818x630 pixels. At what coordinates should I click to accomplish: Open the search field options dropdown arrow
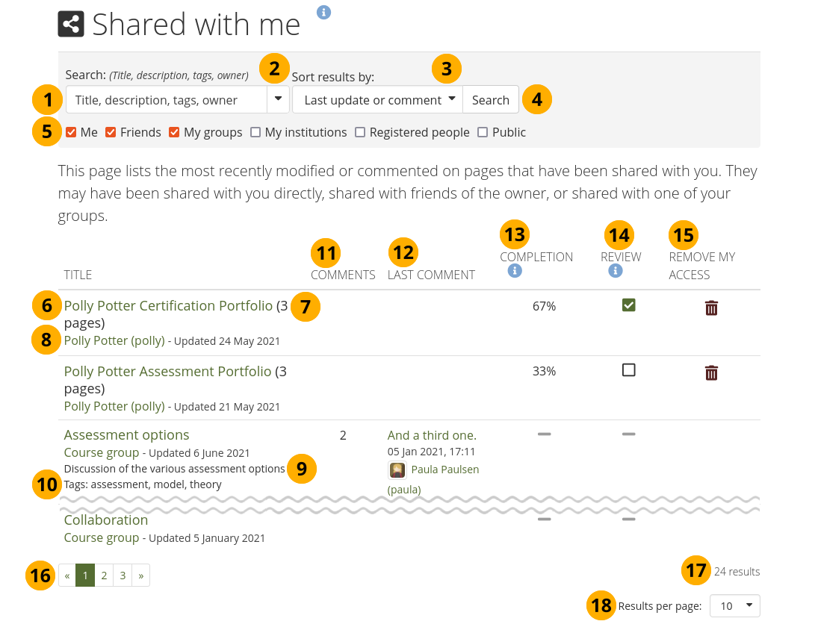[278, 99]
